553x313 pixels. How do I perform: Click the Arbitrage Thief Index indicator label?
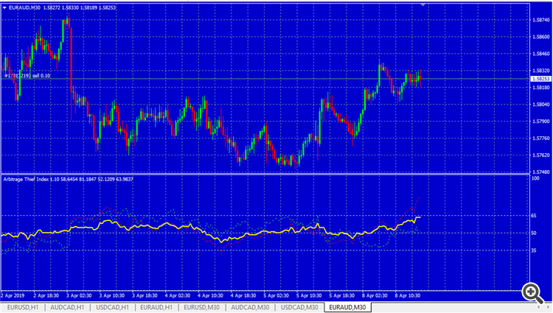tap(68, 179)
